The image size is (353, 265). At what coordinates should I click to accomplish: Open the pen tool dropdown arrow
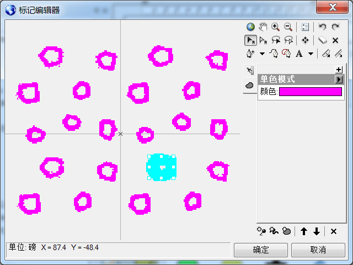(262, 54)
